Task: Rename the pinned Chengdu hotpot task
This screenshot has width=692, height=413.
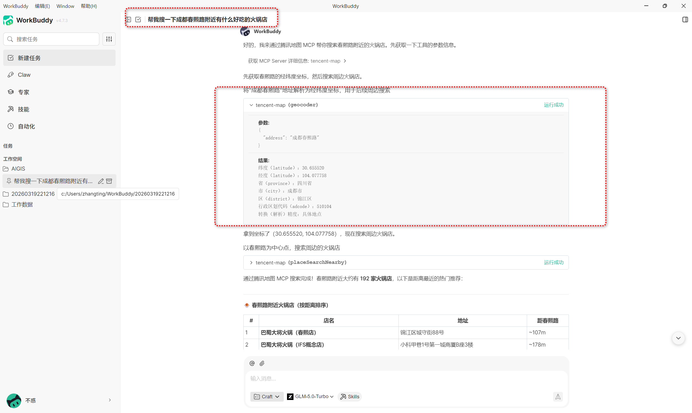Action: click(101, 181)
